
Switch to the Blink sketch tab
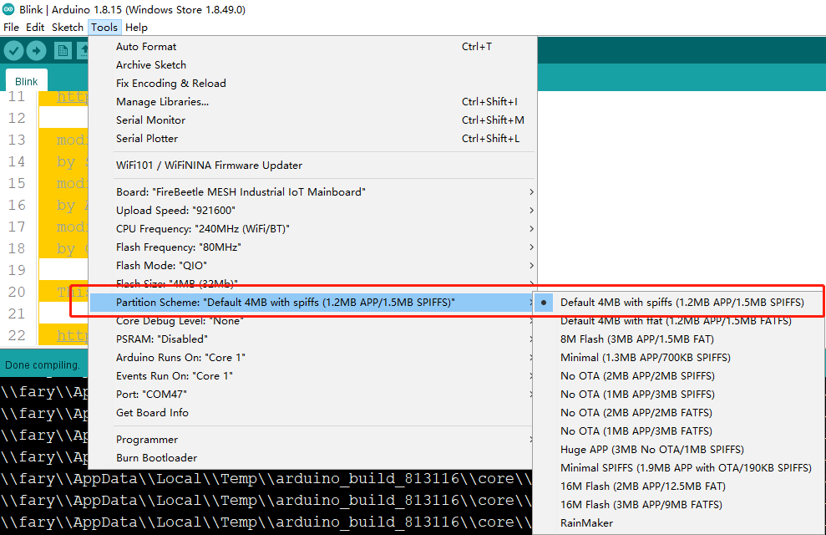[x=27, y=81]
